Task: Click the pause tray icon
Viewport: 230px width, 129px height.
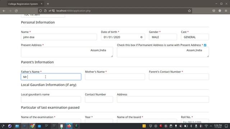Action: click(156, 126)
